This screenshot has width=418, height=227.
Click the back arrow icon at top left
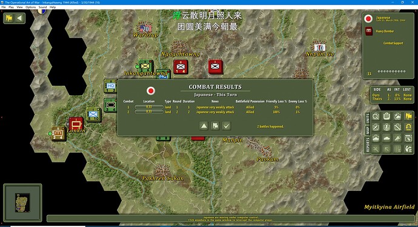(19, 18)
